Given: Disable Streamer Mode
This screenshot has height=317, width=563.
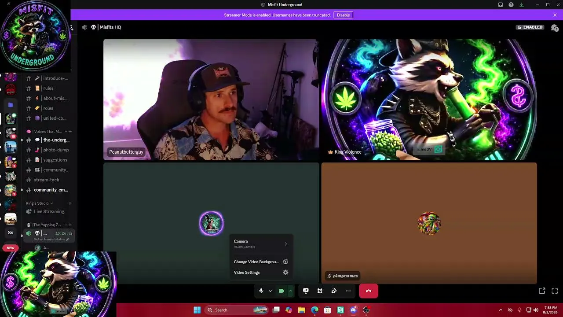Looking at the screenshot, I should [343, 15].
